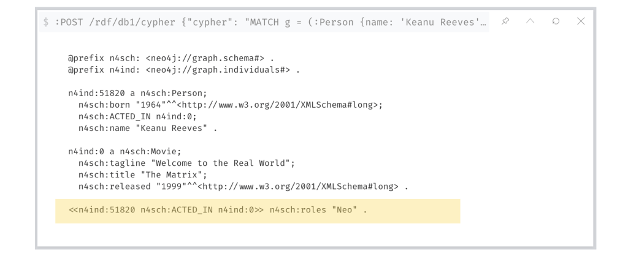Click the dollar prompt symbol

point(46,22)
